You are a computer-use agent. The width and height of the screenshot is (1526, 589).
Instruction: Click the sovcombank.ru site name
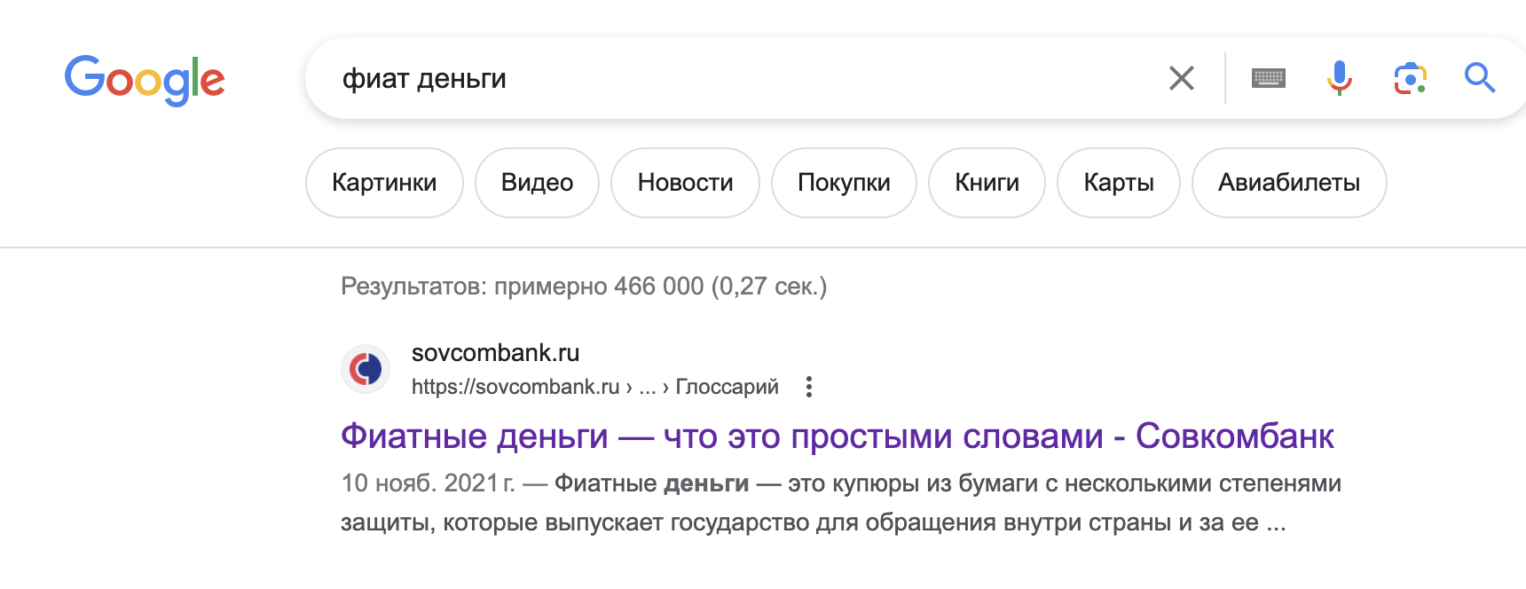point(495,353)
